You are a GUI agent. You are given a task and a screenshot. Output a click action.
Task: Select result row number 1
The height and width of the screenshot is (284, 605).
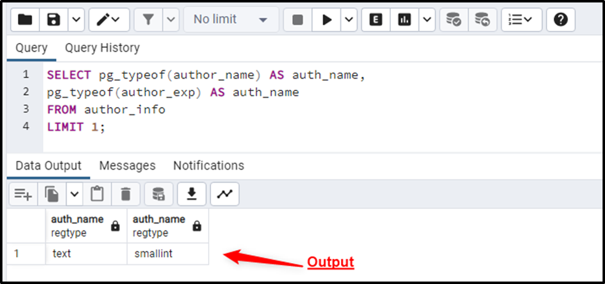(x=26, y=253)
